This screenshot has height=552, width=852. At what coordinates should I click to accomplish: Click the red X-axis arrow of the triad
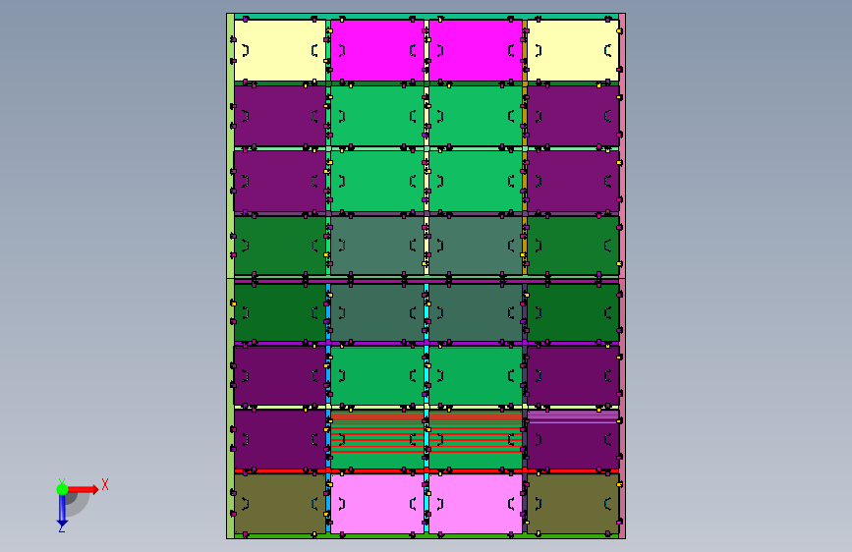click(84, 489)
